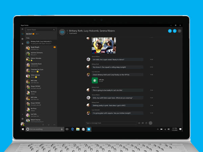The image size is (203, 152).
Task: Click message "This is going to be totally lit"
Action: [x=117, y=90]
